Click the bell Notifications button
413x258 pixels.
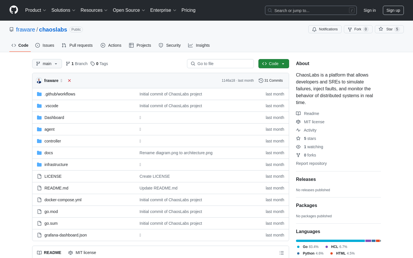coord(325,29)
